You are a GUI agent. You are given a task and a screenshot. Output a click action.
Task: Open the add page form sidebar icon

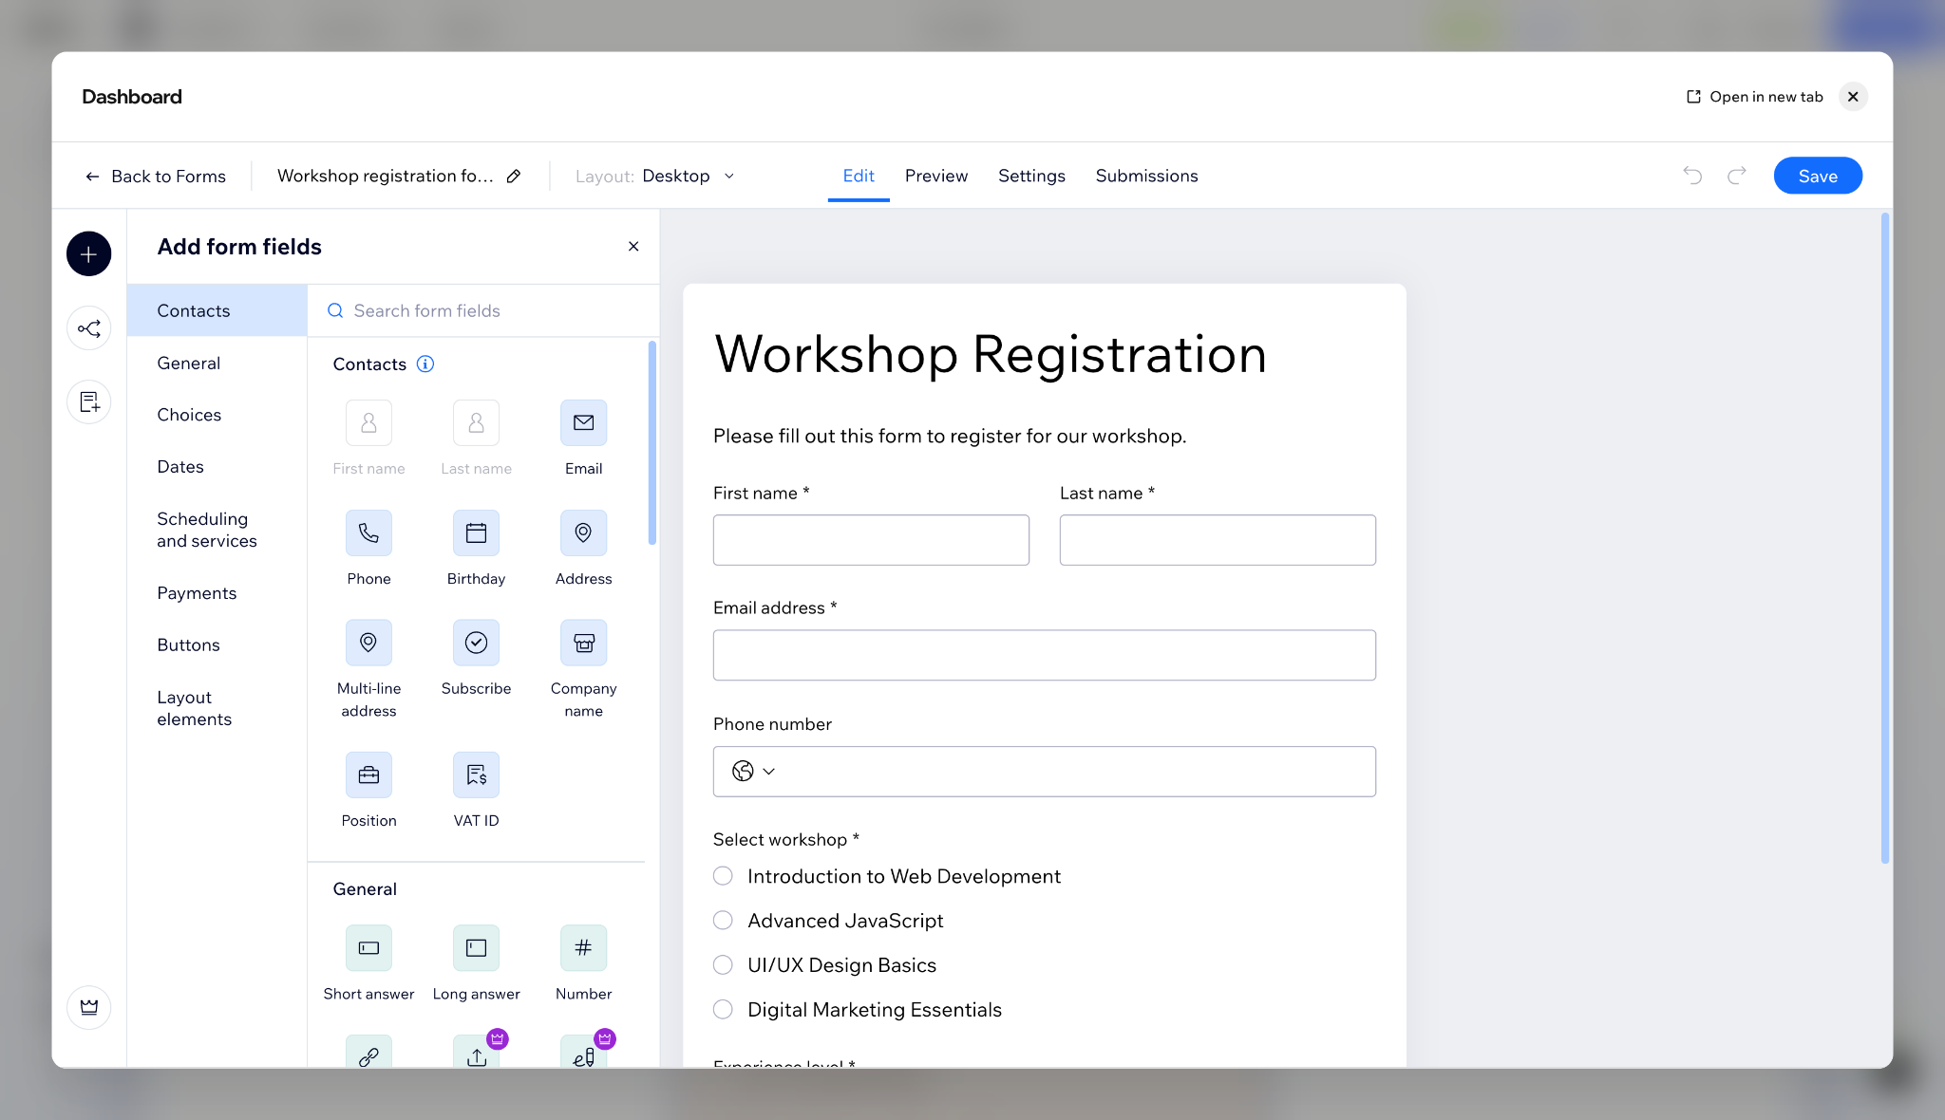pos(88,402)
